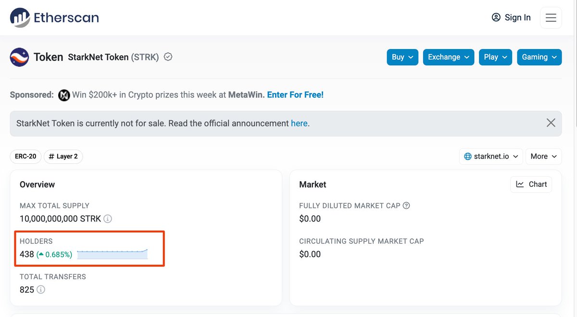
Task: Click the Circulating Supply Market Cap $0.00 value
Action: 310,255
